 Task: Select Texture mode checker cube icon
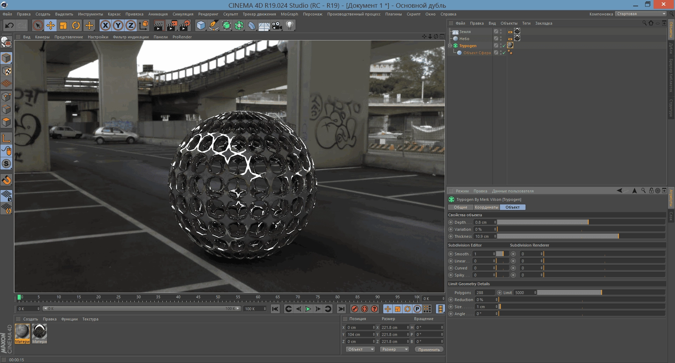coord(6,71)
